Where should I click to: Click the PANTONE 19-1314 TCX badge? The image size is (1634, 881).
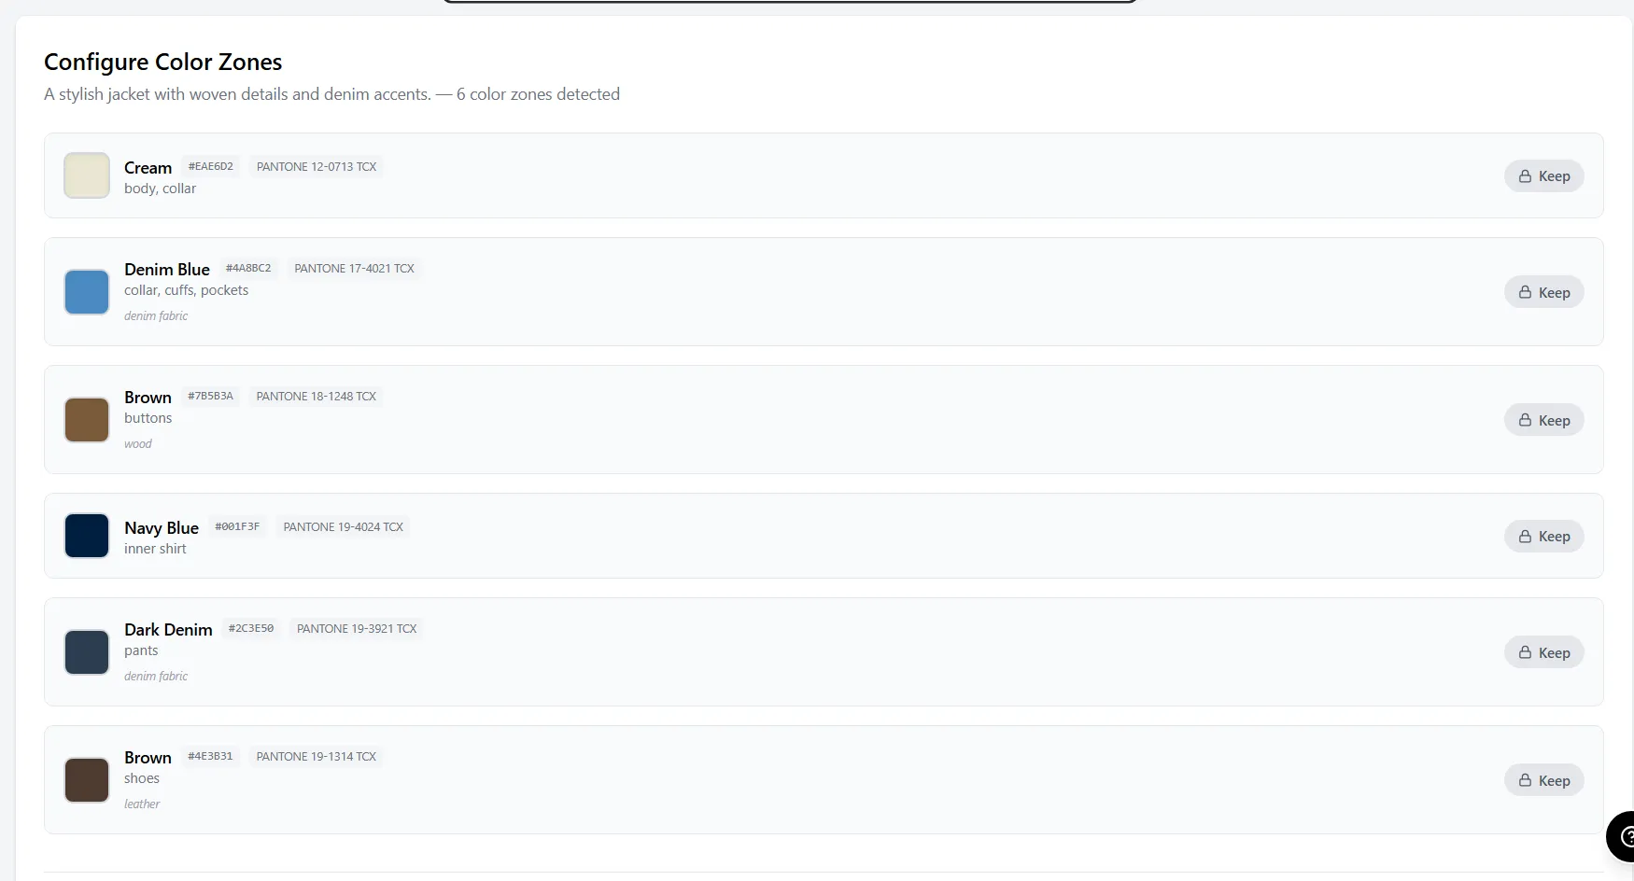click(316, 757)
